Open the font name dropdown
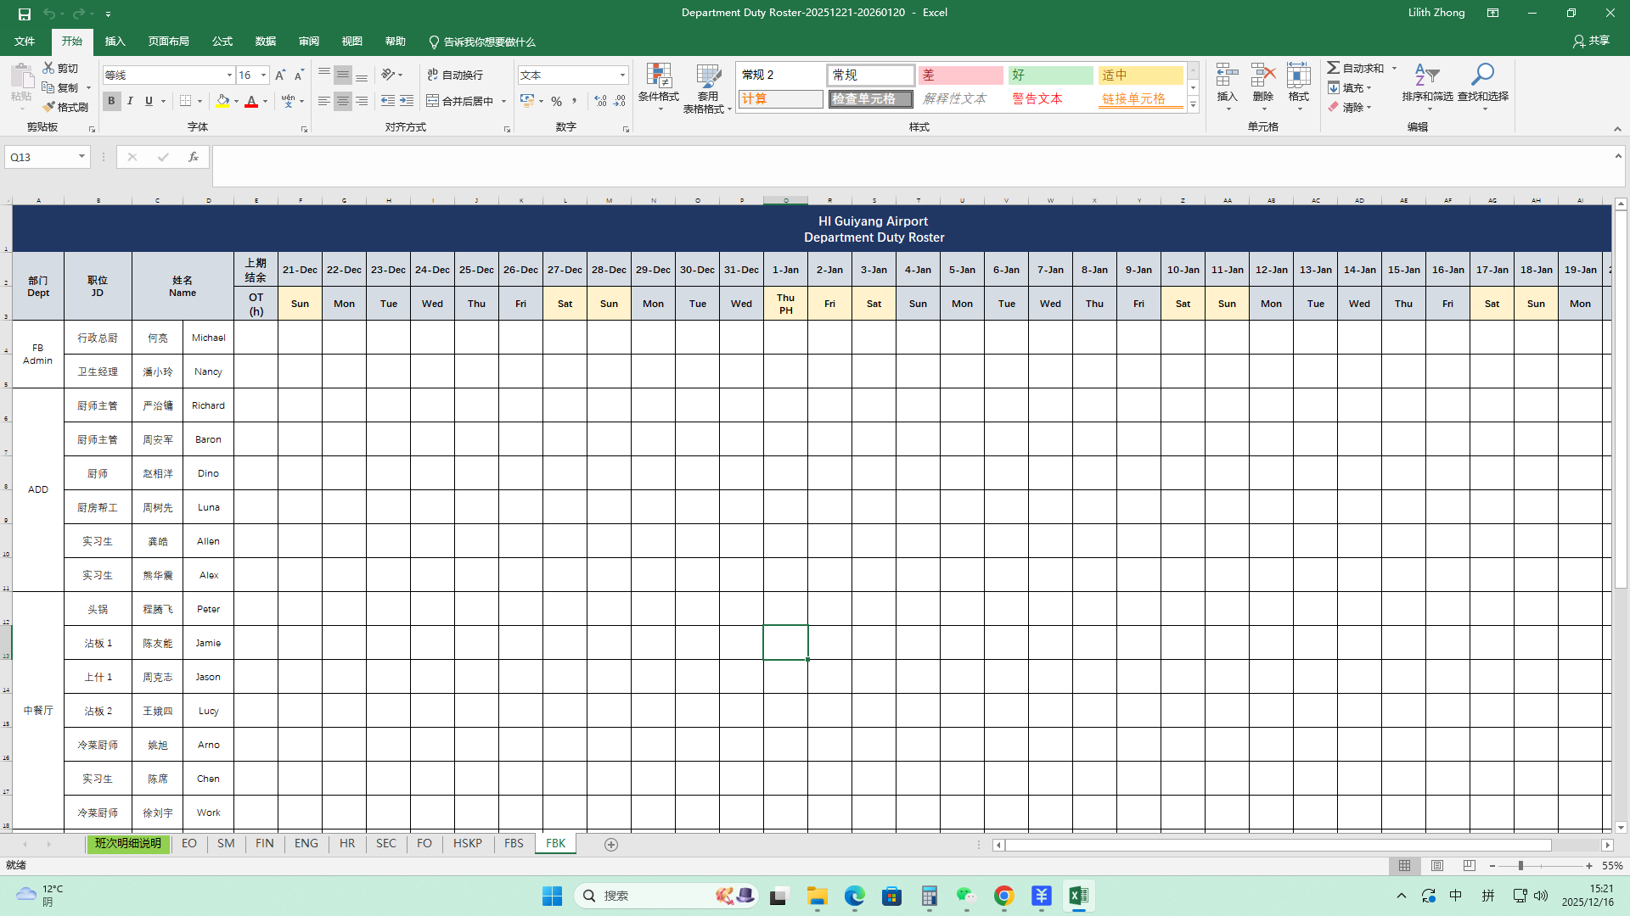Image resolution: width=1630 pixels, height=916 pixels. tap(229, 75)
